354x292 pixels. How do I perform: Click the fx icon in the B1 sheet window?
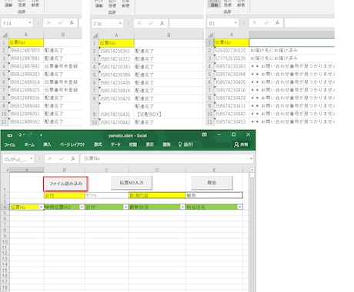pyautogui.click(x=278, y=23)
